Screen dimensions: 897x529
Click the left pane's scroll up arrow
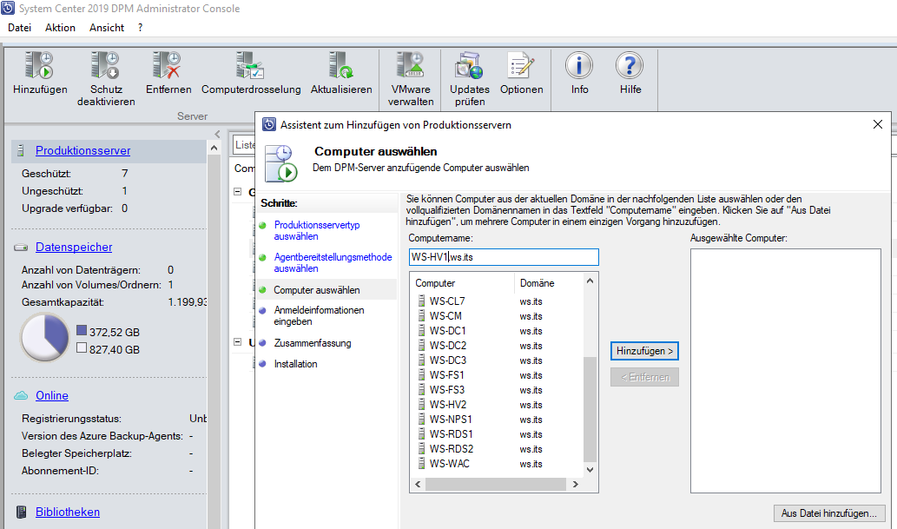[x=214, y=148]
